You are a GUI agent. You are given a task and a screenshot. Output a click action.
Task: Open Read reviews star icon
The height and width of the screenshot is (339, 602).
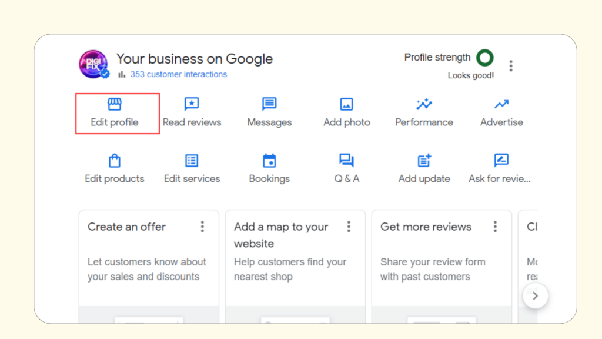tap(192, 104)
